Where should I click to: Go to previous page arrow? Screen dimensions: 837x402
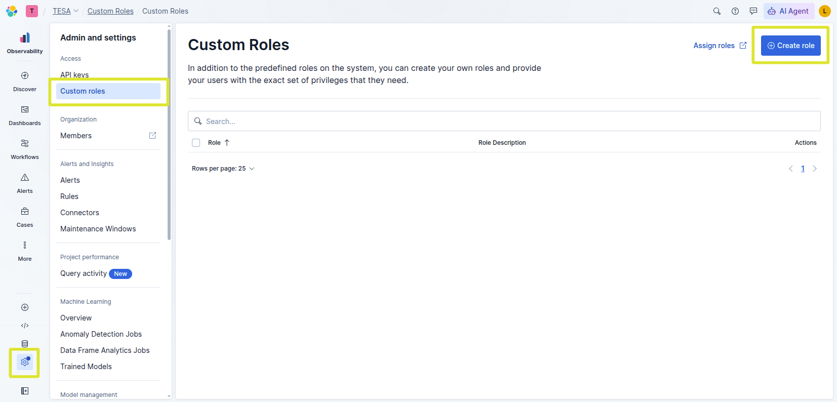point(791,169)
